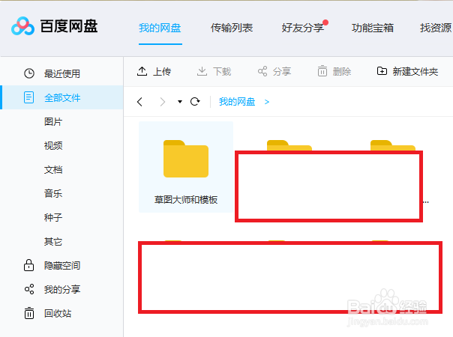The height and width of the screenshot is (337, 453).
Task: Open the 其它 file category
Action: click(53, 241)
